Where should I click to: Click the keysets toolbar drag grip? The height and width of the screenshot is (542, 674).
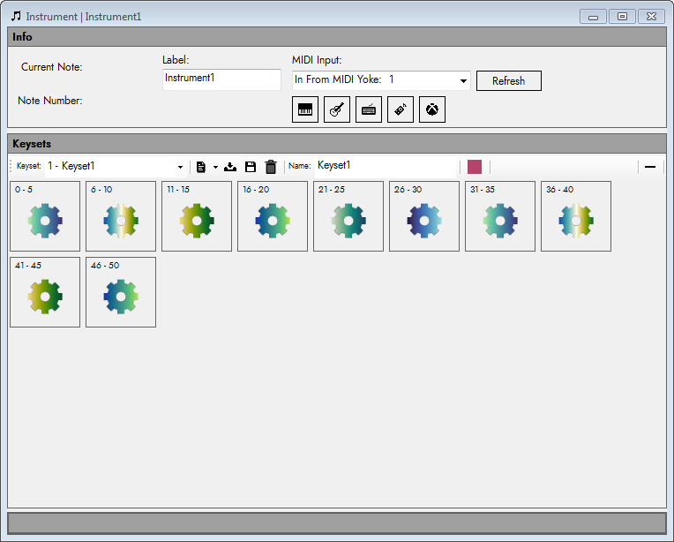pos(11,167)
